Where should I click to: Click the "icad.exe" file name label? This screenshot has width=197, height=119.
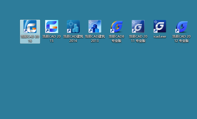coord(160,37)
